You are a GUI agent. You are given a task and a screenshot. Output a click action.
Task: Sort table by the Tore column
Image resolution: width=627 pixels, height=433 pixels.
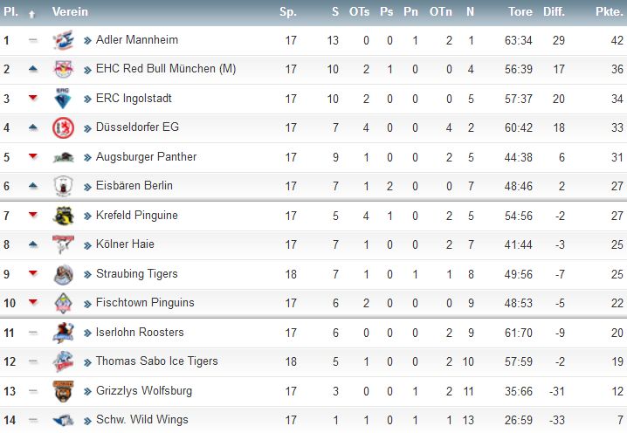click(x=520, y=12)
